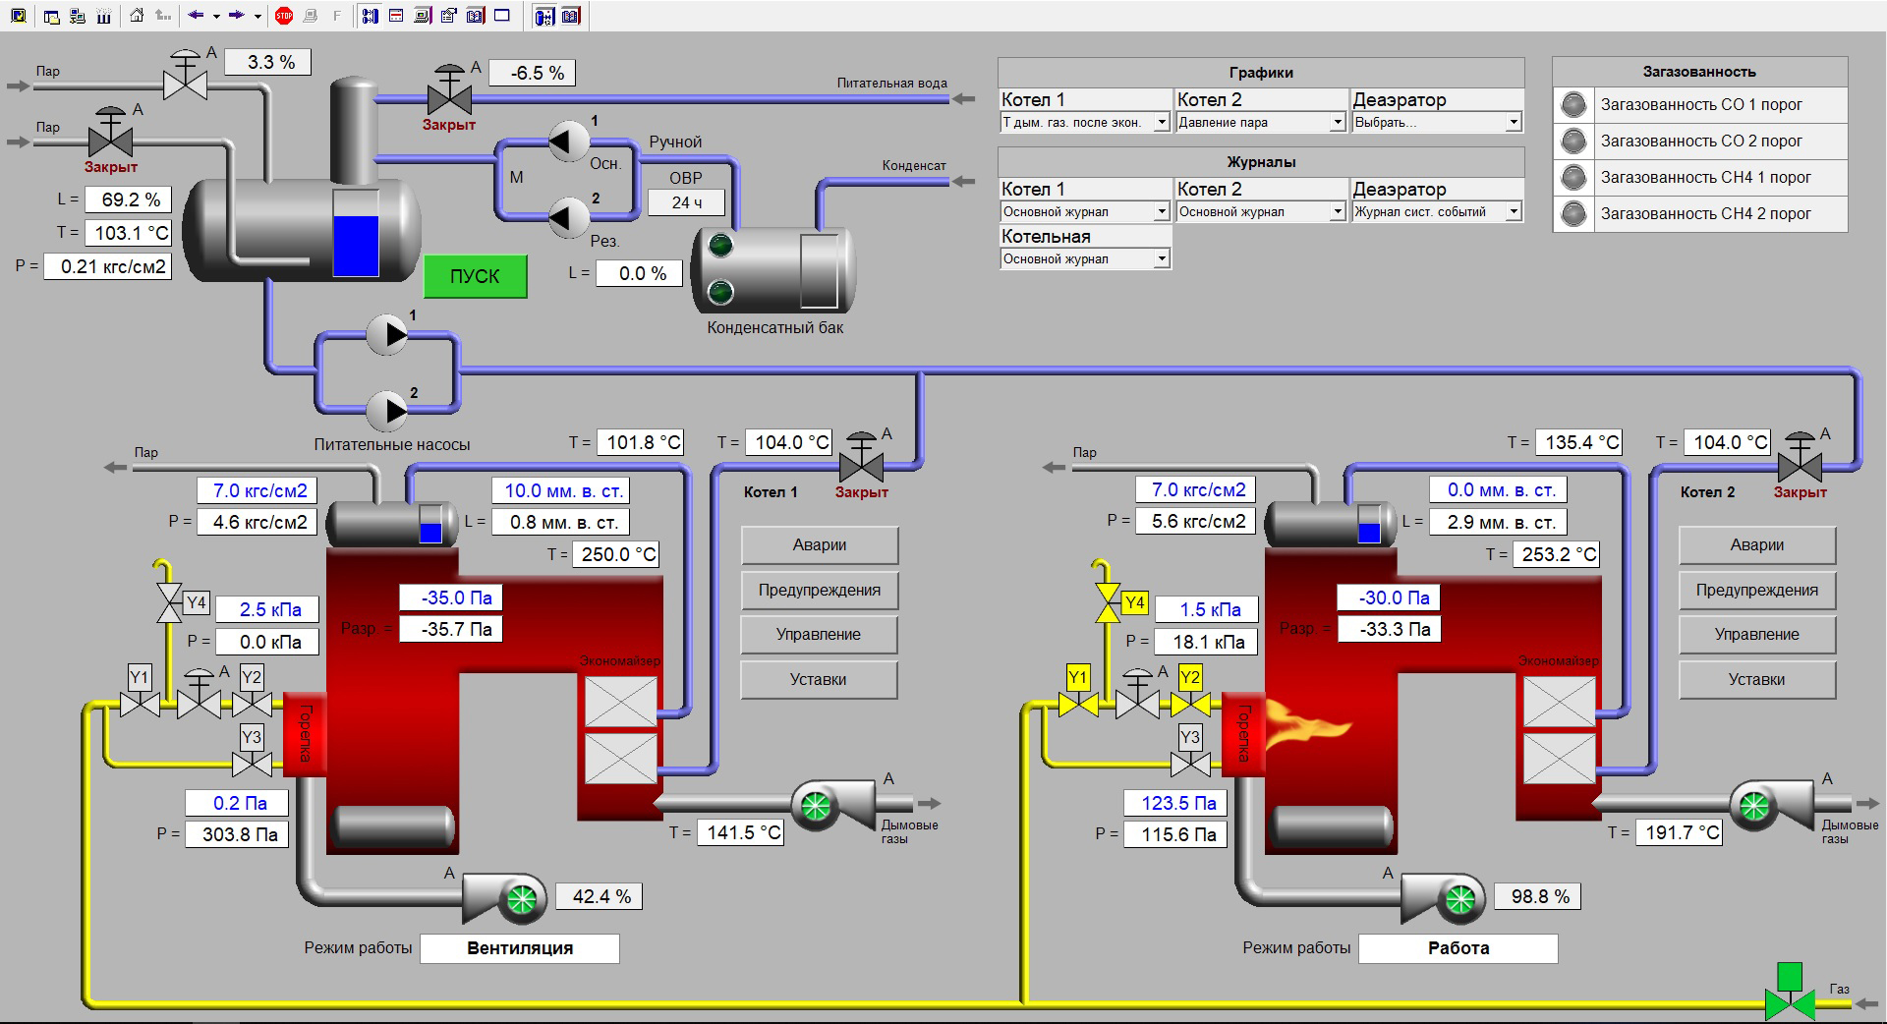Open Графики Котел 2 Давление пара dropdown

click(1338, 123)
